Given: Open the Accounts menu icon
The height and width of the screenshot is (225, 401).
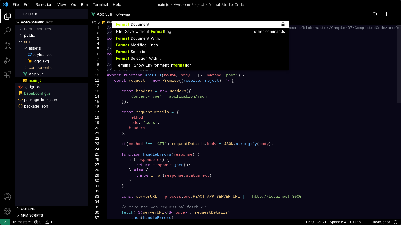Looking at the screenshot, I should (x=7, y=197).
